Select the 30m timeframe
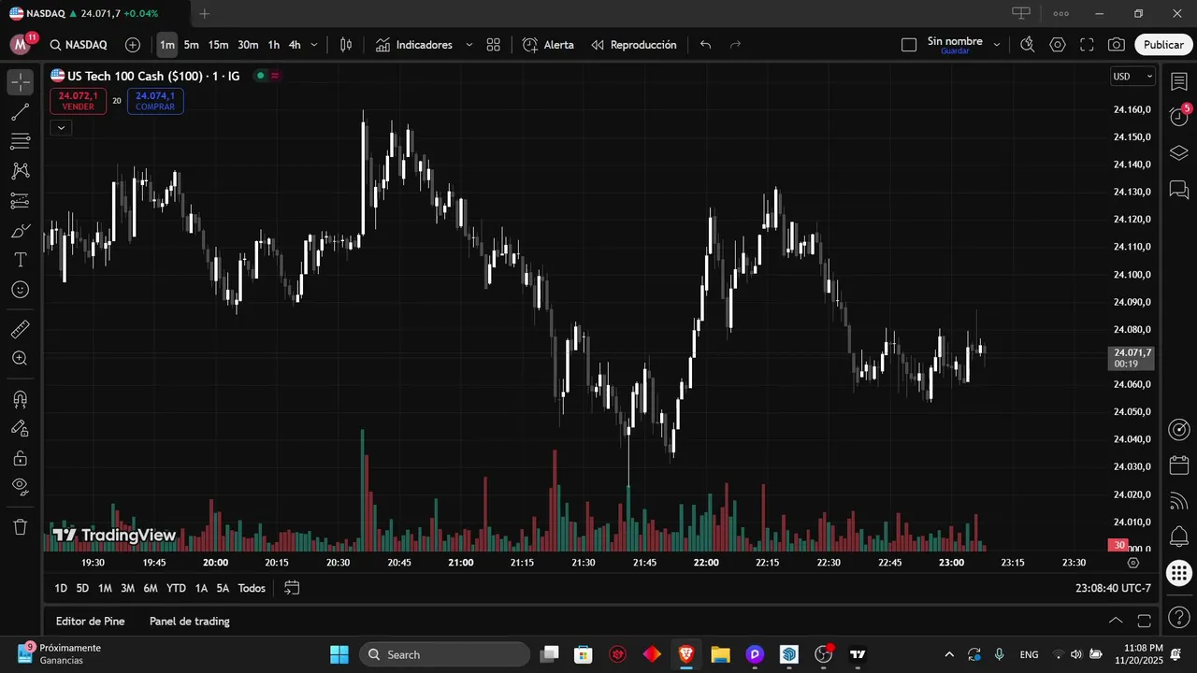 click(x=248, y=45)
